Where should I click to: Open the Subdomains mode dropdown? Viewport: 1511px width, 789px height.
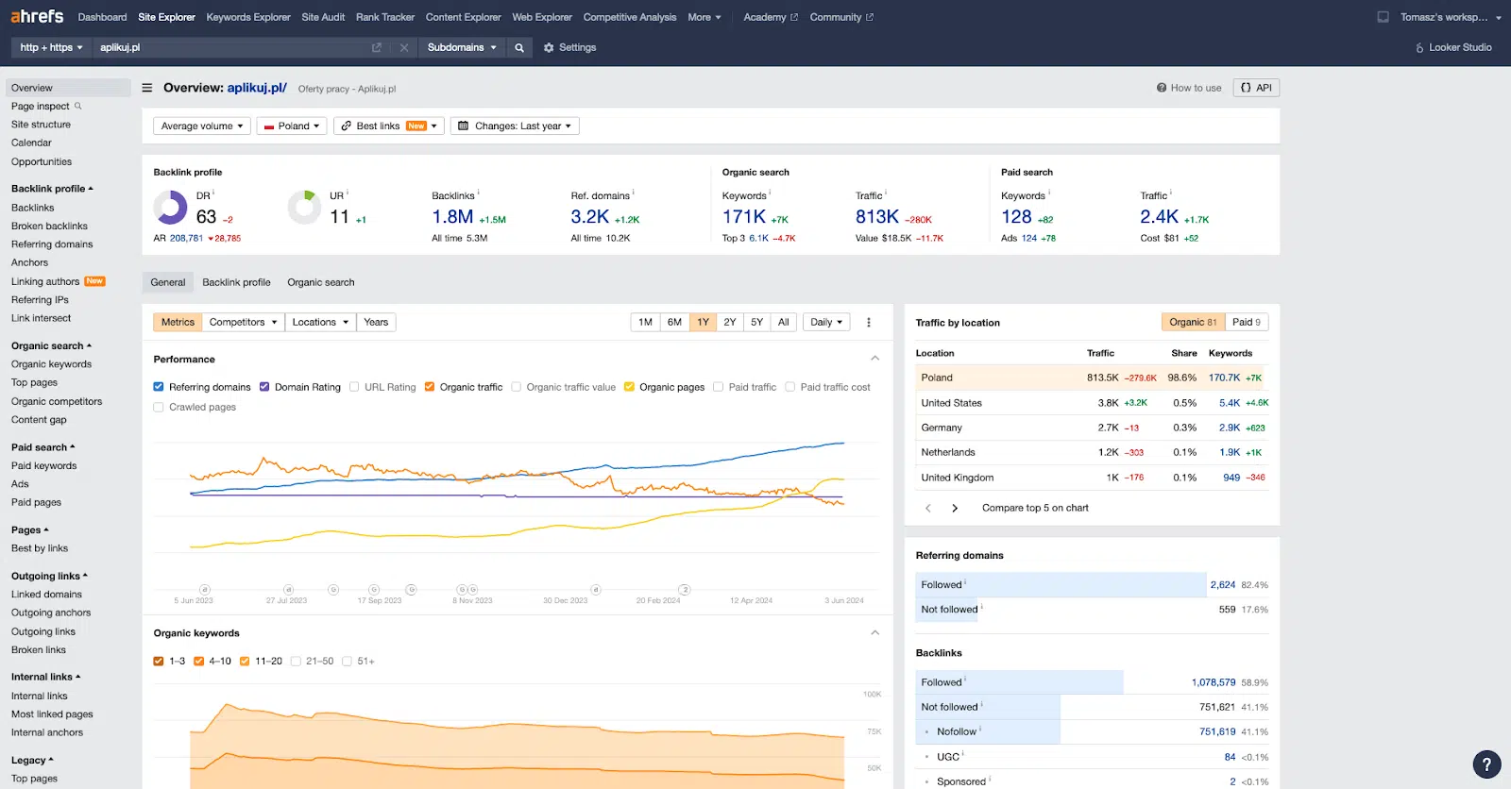click(x=462, y=47)
